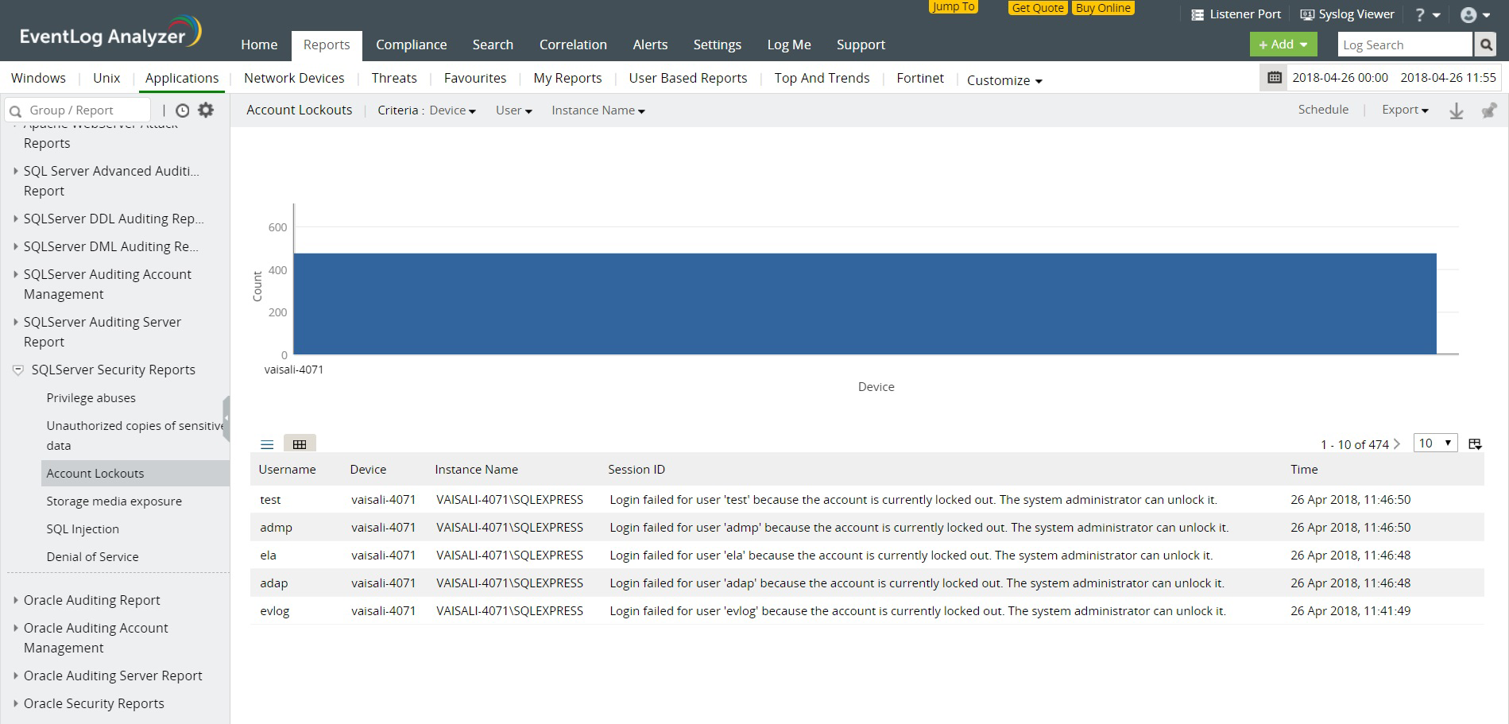Sort table by Time column header
The image size is (1509, 724).
[1304, 470]
